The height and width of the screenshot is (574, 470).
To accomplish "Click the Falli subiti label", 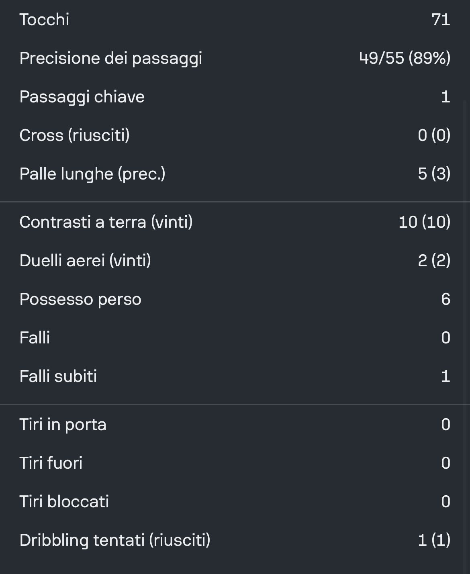I will [58, 376].
